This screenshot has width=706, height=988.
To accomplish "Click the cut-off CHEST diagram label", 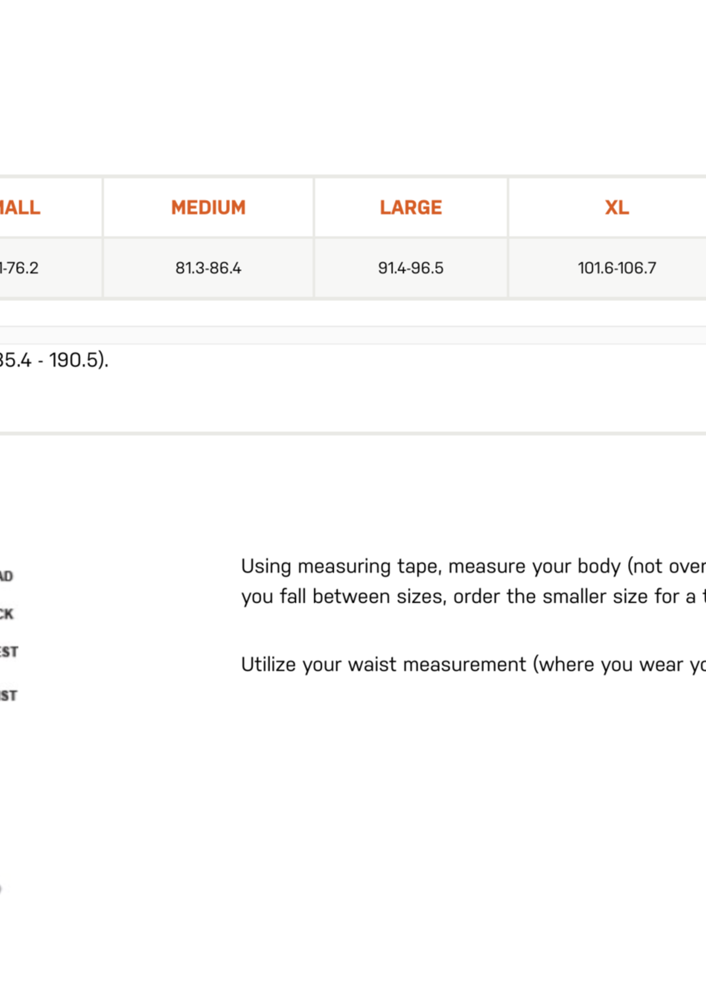I will 9,652.
